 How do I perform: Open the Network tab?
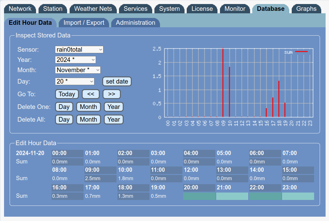click(x=20, y=9)
